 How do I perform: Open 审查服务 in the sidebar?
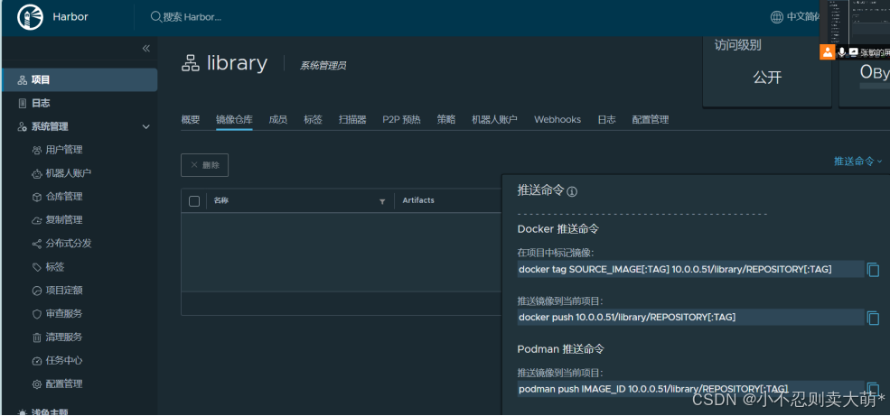pyautogui.click(x=64, y=313)
